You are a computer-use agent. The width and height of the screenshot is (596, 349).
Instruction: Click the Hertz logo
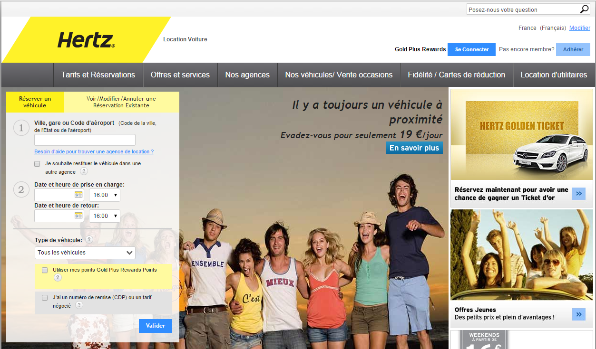[86, 40]
